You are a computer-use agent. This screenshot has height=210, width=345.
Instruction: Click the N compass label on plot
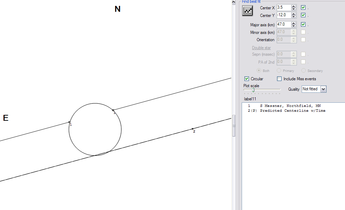(x=118, y=9)
